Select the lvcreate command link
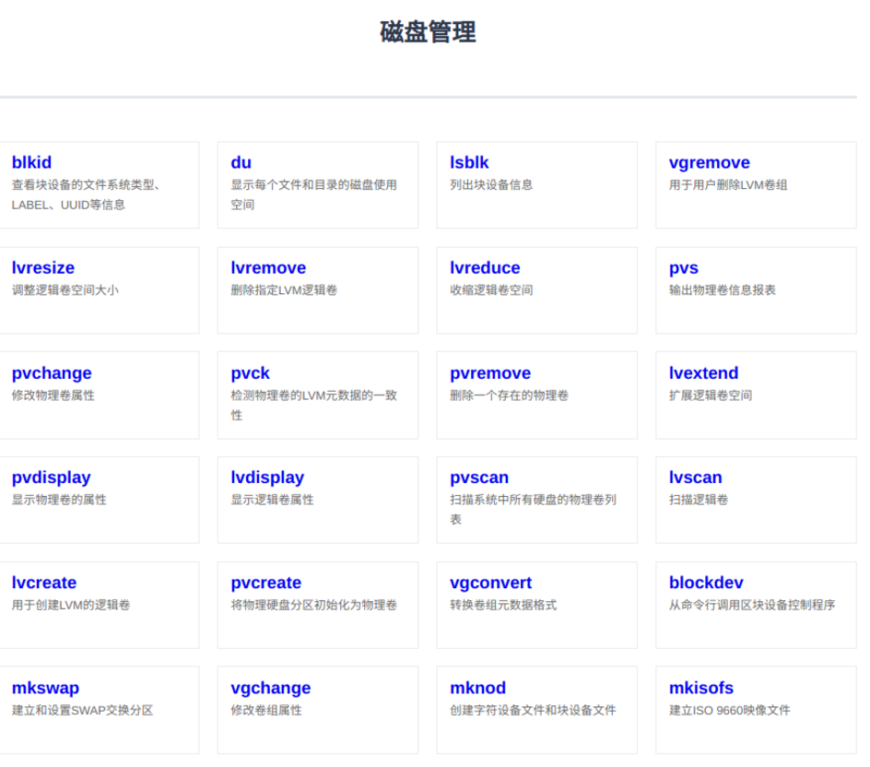870x767 pixels. point(44,583)
